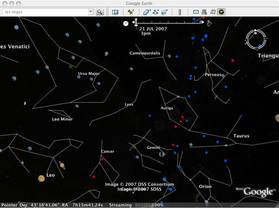This screenshot has width=279, height=208.
Task: Click the time slider track
Action: pos(171,23)
